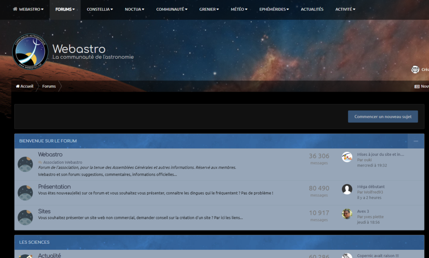The width and height of the screenshot is (429, 258).
Task: Open the GRENIER dropdown
Action: click(209, 9)
